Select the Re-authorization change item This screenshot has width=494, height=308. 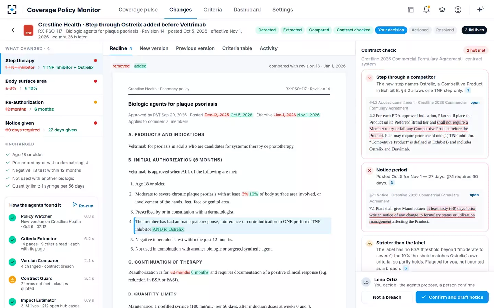coord(51,105)
